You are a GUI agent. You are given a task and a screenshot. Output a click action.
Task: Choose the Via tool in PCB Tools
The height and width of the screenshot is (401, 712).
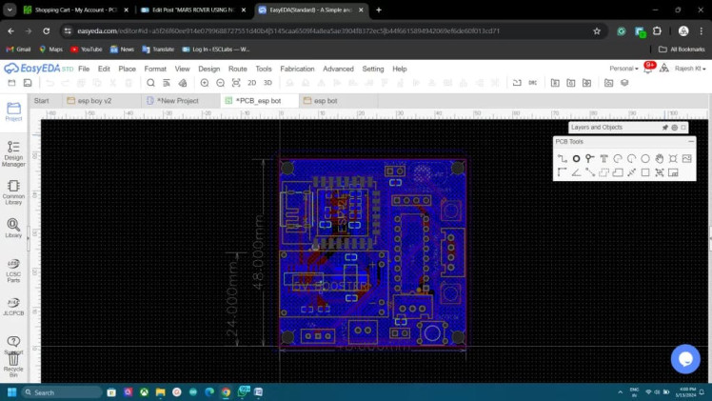(590, 158)
